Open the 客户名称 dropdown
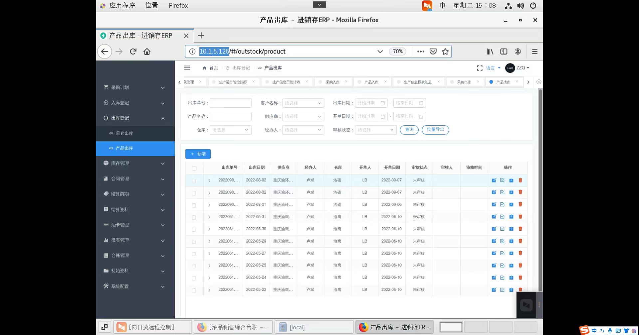Screen dimensions: 639x335 click(x=303, y=103)
